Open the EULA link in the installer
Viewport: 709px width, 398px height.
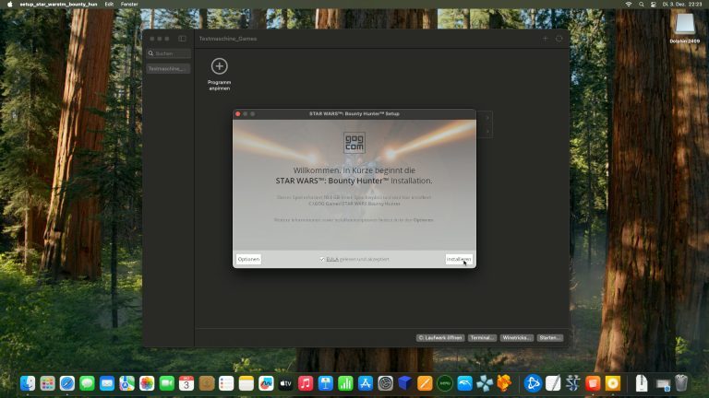pyautogui.click(x=332, y=259)
